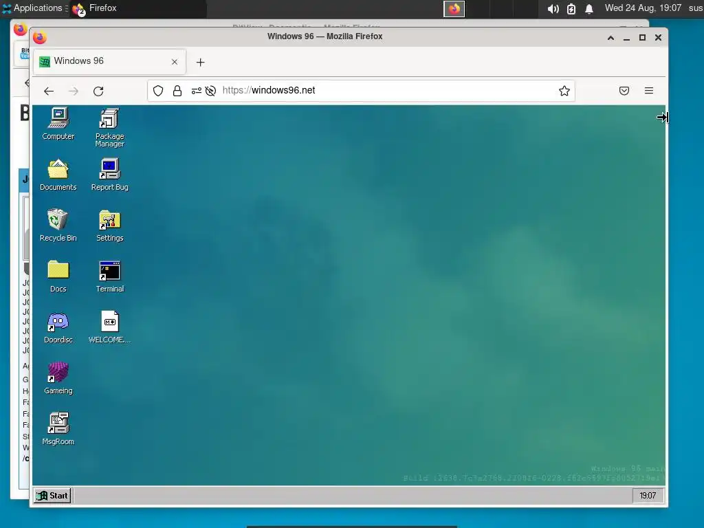
Task: Launch the Gameing shortcut icon
Action: tap(58, 379)
